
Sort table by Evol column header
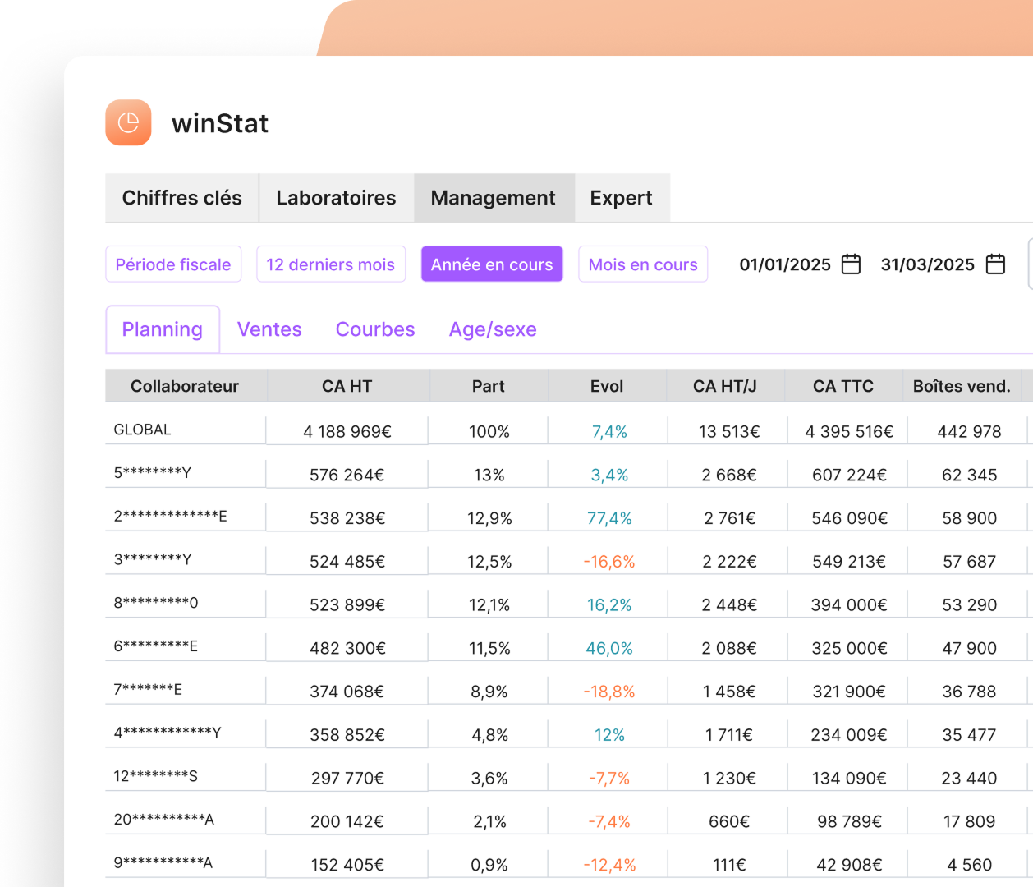(x=607, y=386)
